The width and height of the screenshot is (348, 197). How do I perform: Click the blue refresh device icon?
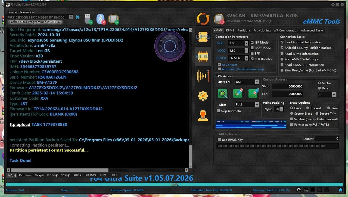77,17
